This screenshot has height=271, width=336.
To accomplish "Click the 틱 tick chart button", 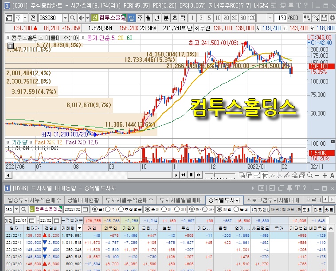I will 183,18.
